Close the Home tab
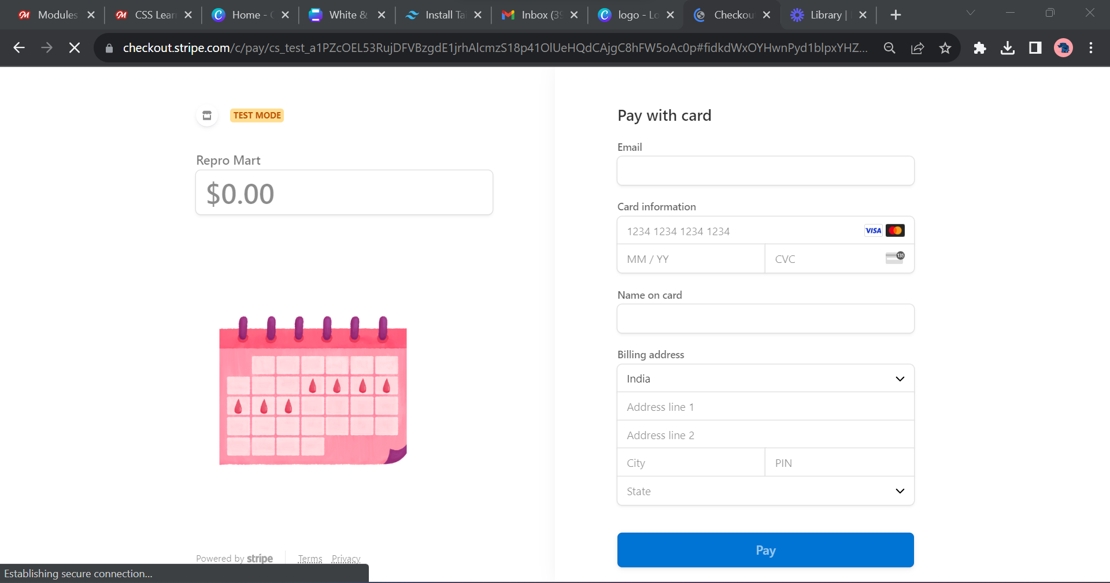This screenshot has width=1110, height=583. coord(285,15)
